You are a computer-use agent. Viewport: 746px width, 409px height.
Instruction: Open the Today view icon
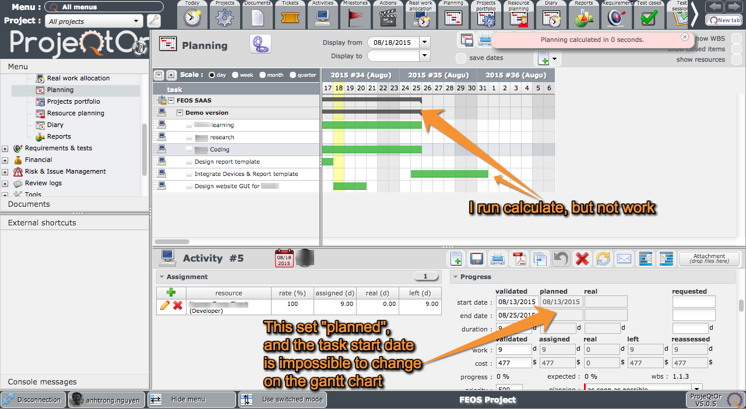192,17
